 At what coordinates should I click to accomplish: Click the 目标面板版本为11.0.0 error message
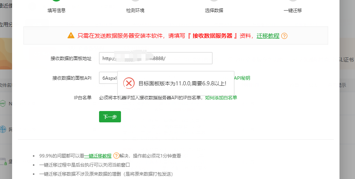pos(182,83)
